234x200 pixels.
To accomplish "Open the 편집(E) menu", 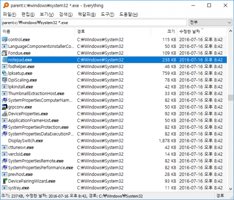I will pyautogui.click(x=28, y=14).
